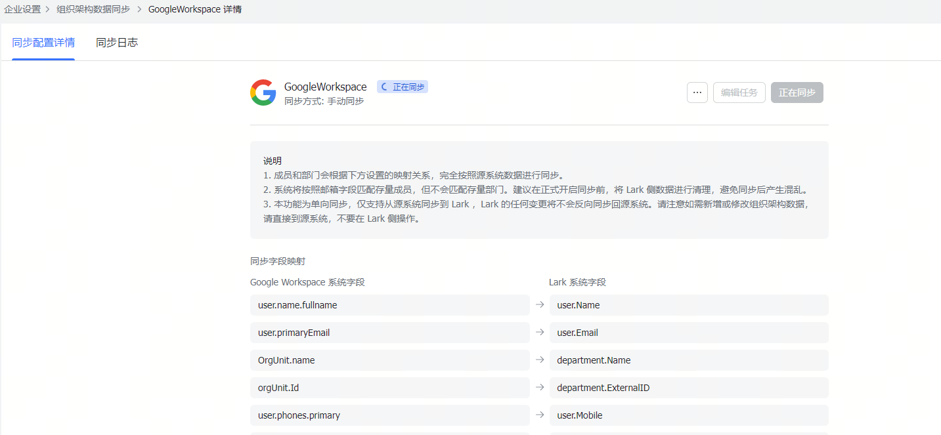Click first breadcrumb chevron separator
Image resolution: width=941 pixels, height=435 pixels.
point(48,9)
